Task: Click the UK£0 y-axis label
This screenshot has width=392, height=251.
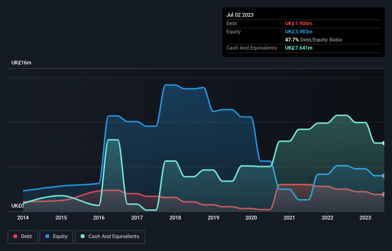Action: pos(18,206)
